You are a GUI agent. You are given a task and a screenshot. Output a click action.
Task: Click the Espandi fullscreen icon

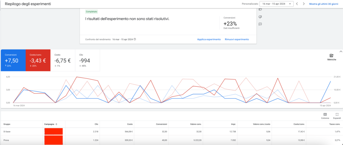[337, 115]
